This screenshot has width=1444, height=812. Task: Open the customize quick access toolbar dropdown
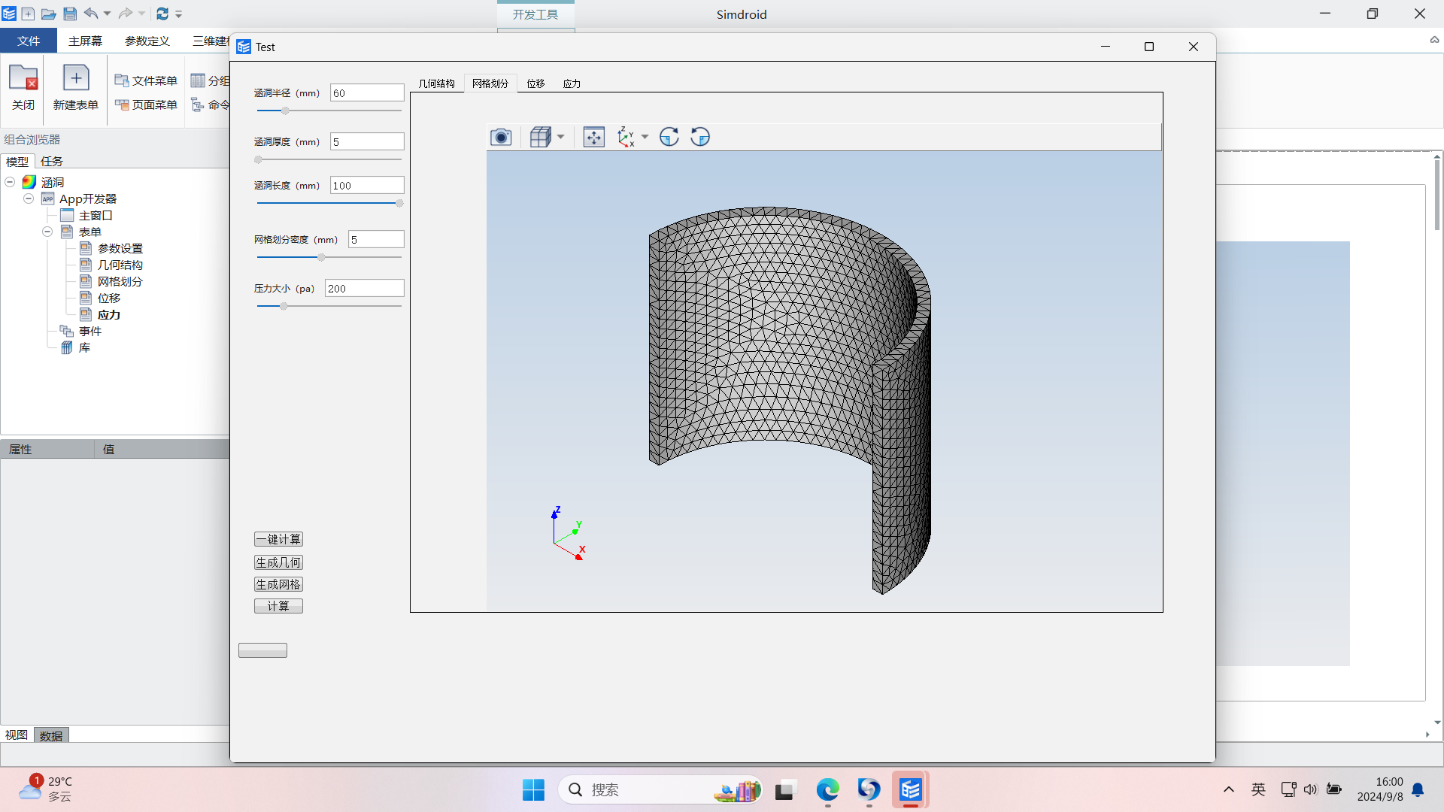tap(179, 14)
